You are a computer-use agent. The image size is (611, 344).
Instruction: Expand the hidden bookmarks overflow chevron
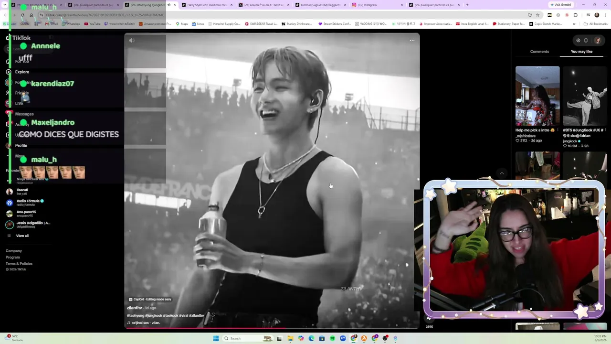574,24
